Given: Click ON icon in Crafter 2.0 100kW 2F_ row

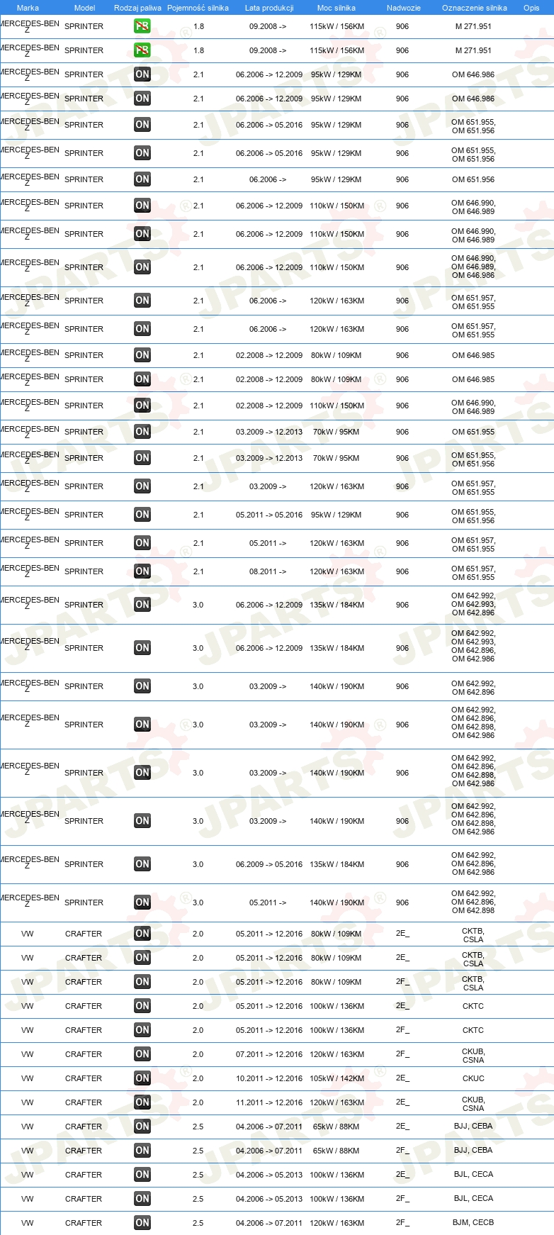Looking at the screenshot, I should [x=142, y=1030].
